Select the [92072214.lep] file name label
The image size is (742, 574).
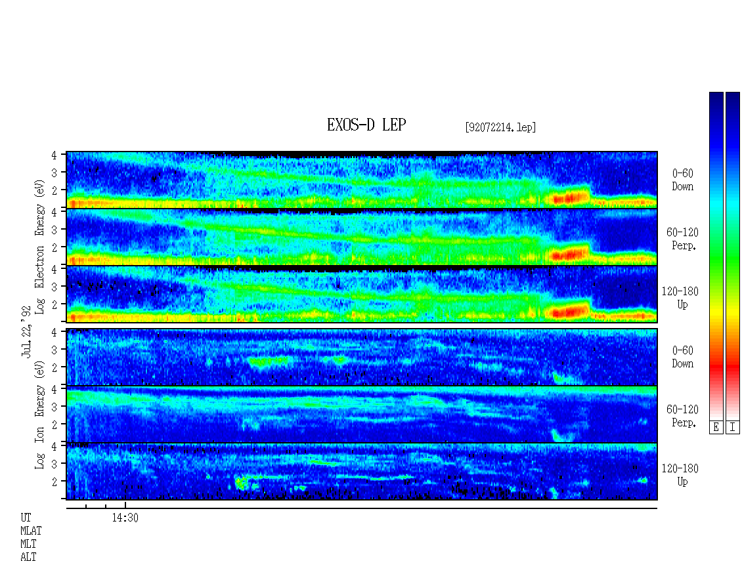point(500,127)
